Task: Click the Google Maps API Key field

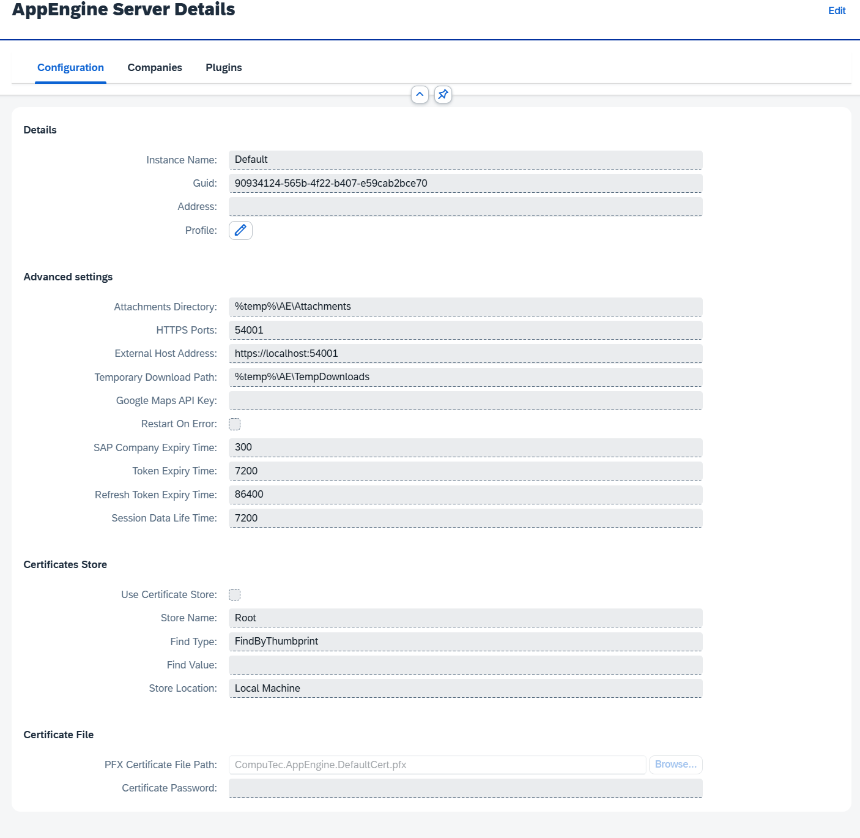Action: click(x=465, y=400)
